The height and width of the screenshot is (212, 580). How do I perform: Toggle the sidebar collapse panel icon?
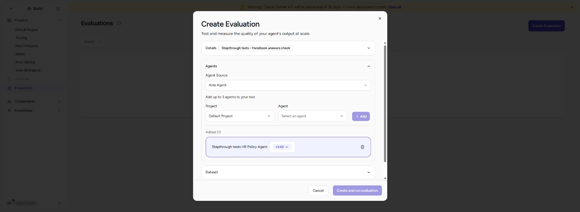(x=58, y=9)
